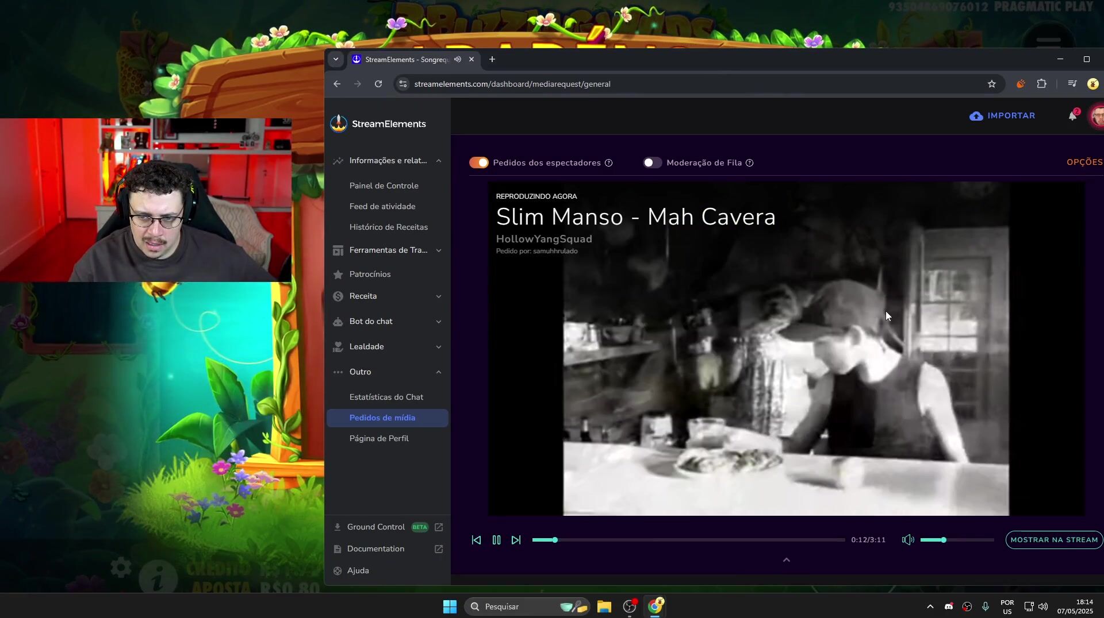Screen dimensions: 1104x618
Task: Show hidden system tray icons
Action: click(930, 607)
